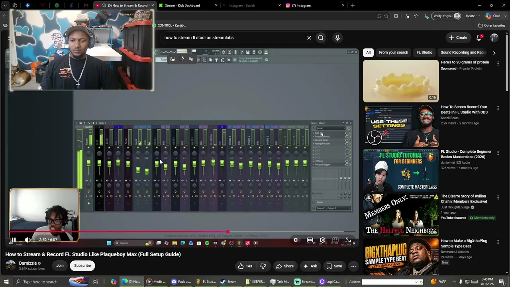Click into the YouTube search field
This screenshot has width=510, height=287.
tap(234, 37)
